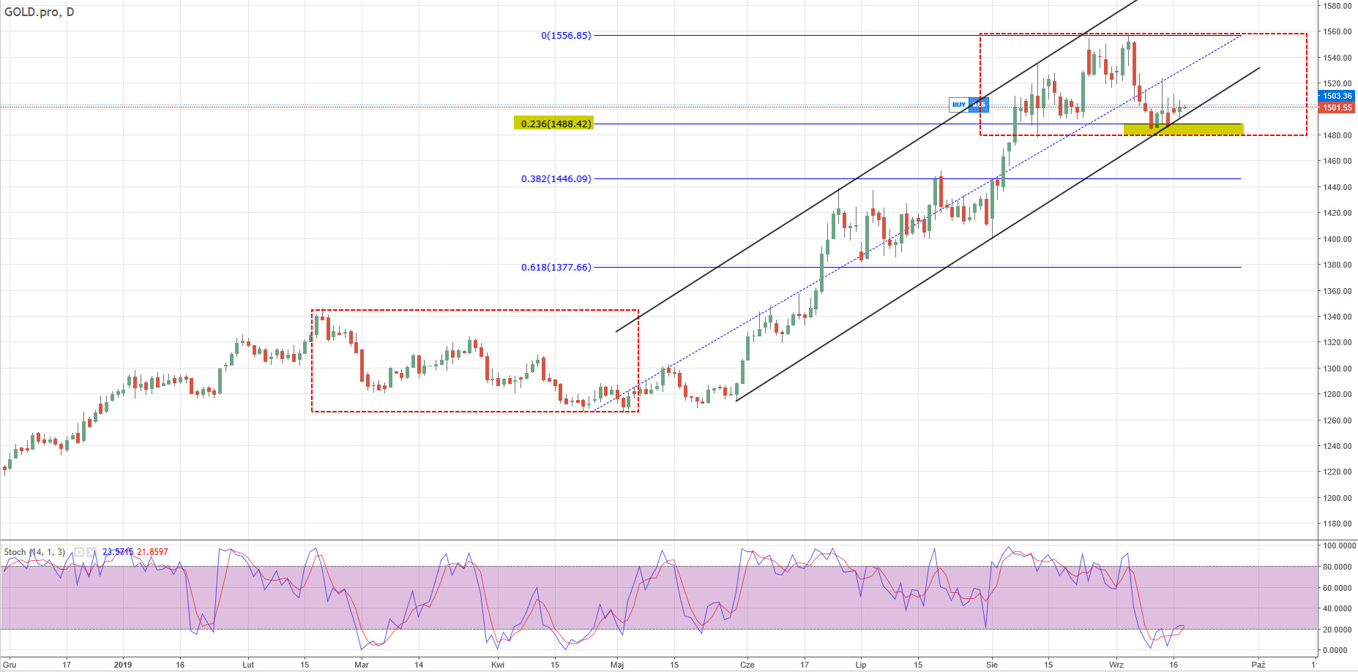
Task: Click 40.0000 on Stoch scale
Action: [x=1339, y=608]
